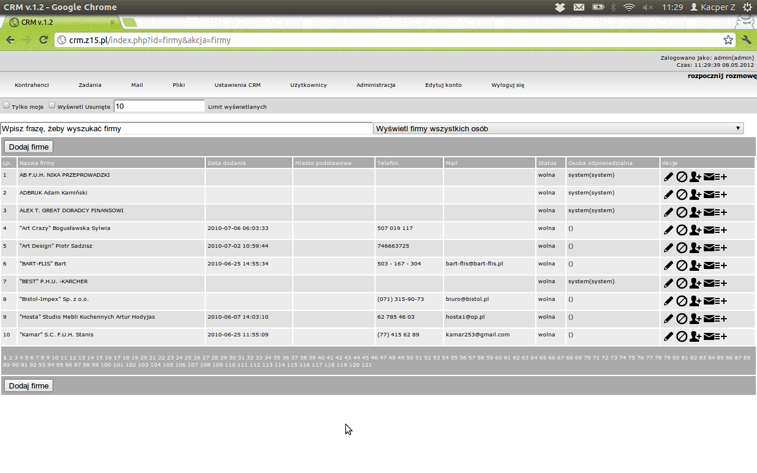Screen dimensions: 757x473
Task: Envelope icon for "Bistol-Impex" Sp. z o.o.
Action: coord(709,301)
